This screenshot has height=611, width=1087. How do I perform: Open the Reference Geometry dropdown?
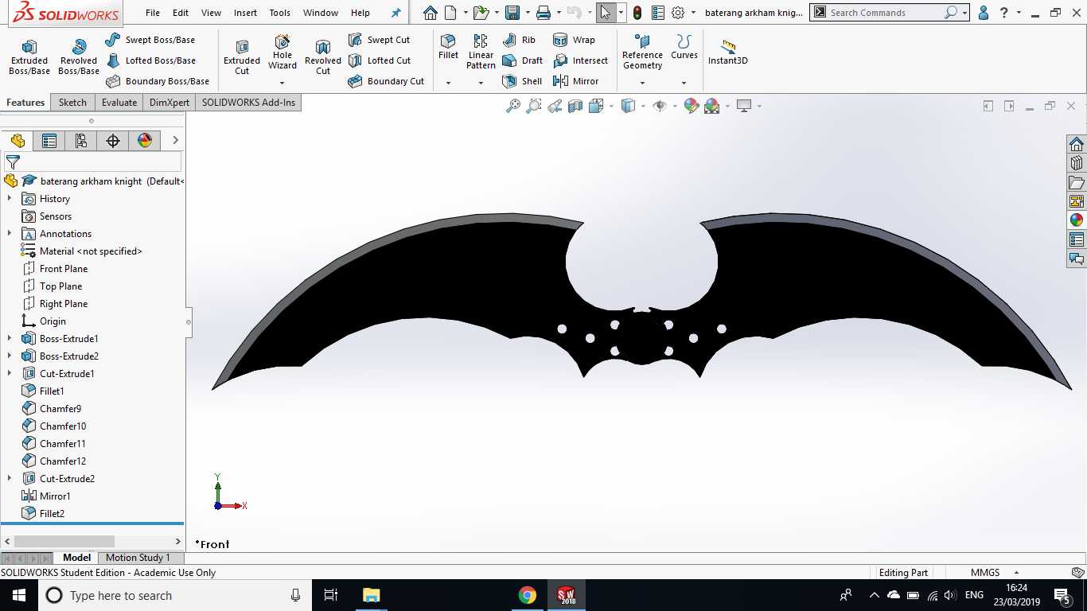642,83
